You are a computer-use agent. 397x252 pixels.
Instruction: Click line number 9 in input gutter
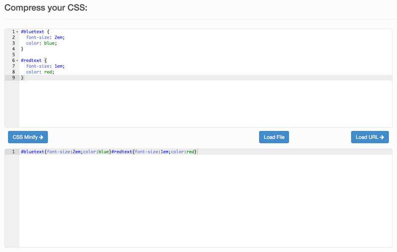(x=13, y=78)
